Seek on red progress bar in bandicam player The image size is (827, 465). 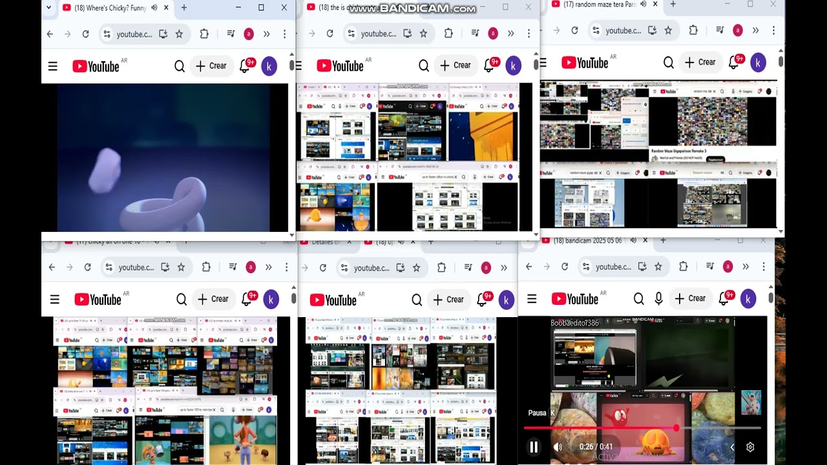(642, 428)
